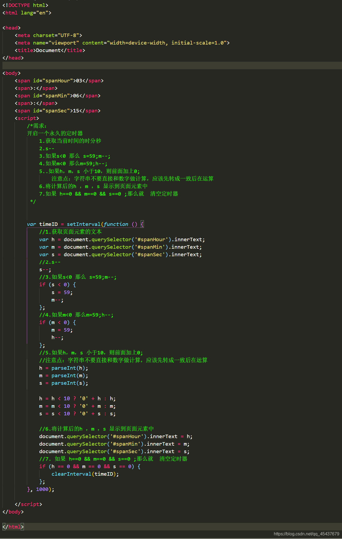This screenshot has height=539, width=342.
Task: Click the 'clearInterval(timeID);' call
Action: 85,474
